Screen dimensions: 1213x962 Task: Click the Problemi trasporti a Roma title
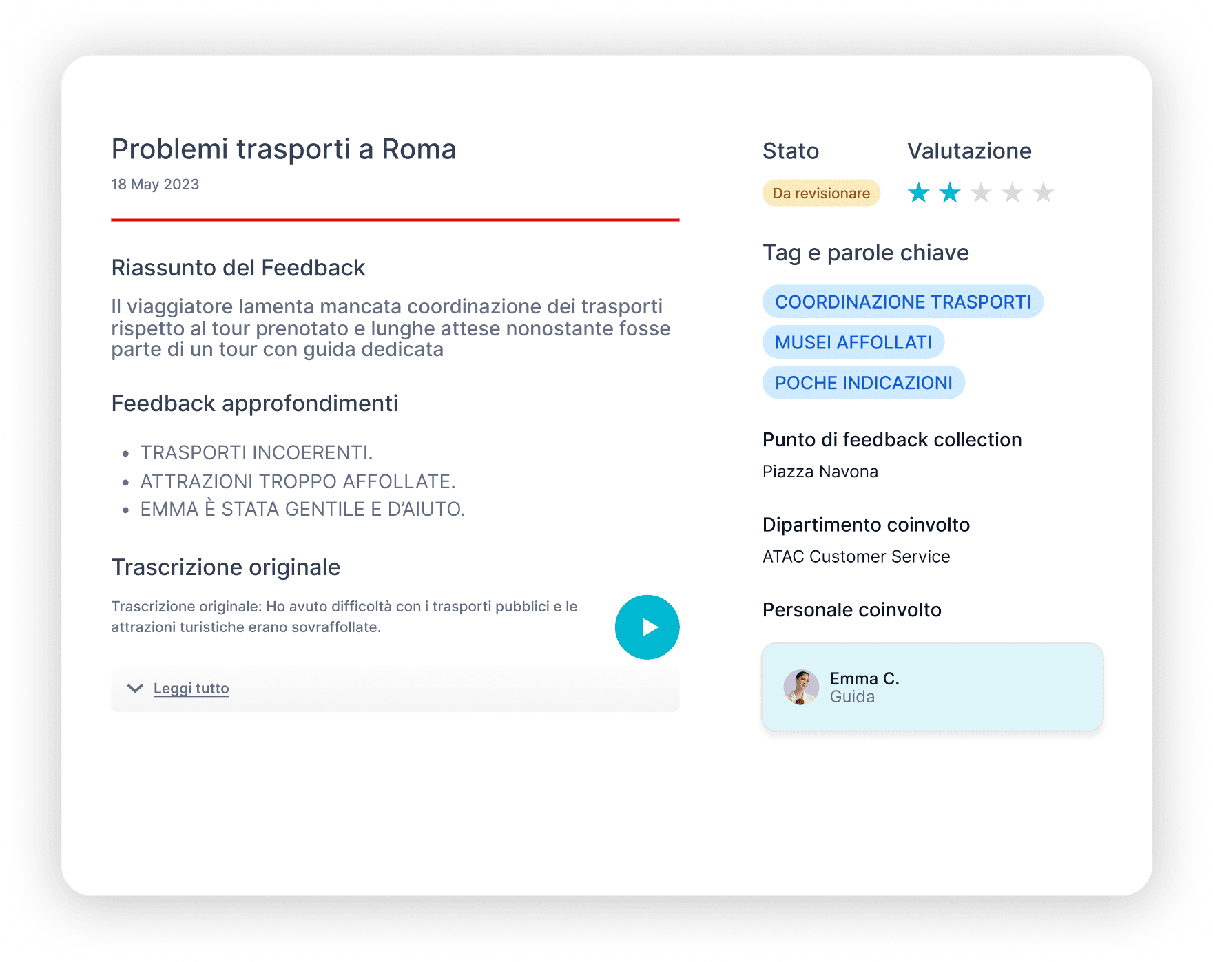click(283, 149)
